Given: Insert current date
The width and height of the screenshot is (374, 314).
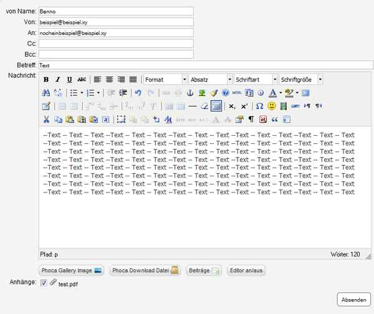Looking at the screenshot, I should click(x=249, y=93).
